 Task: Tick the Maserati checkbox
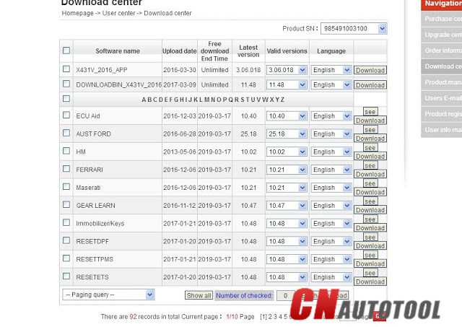66,187
